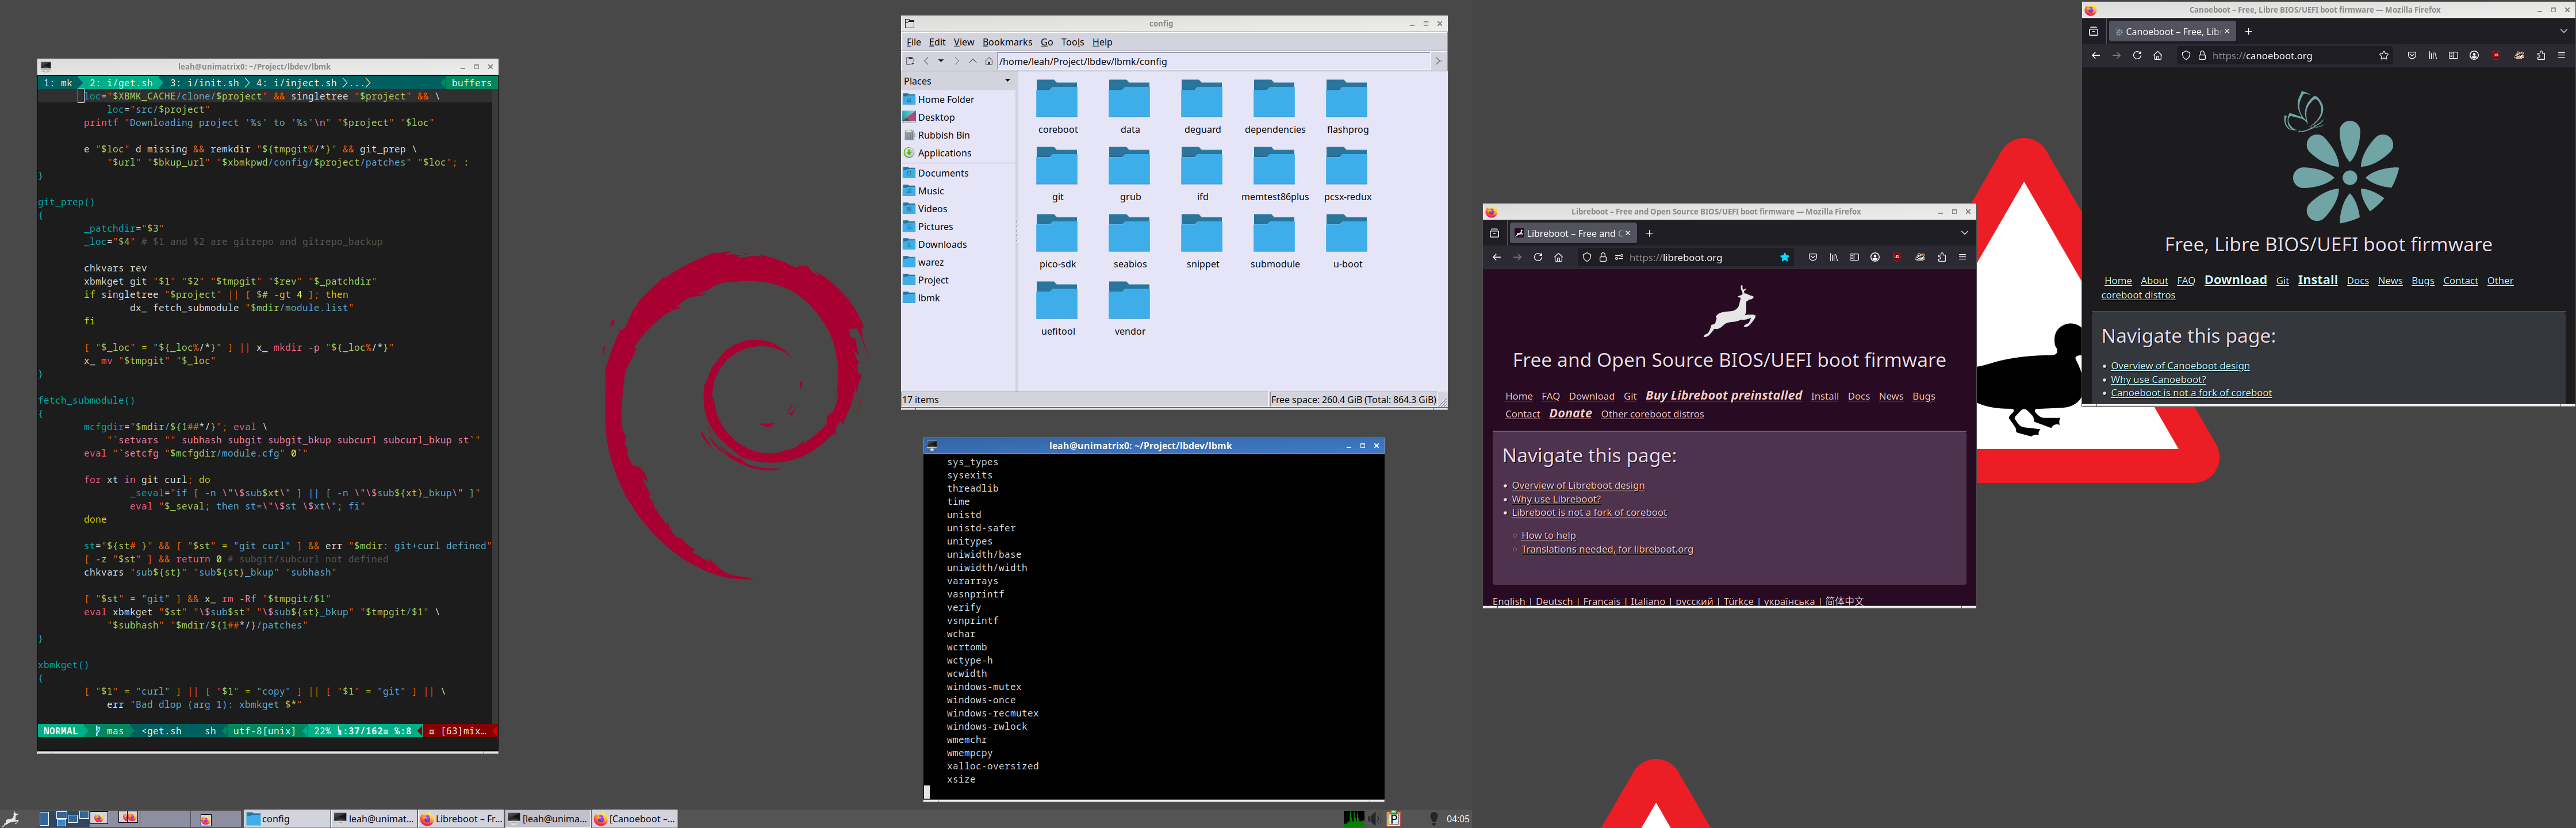The image size is (2576, 828).
Task: Go back in the Canoeboot Firefox window
Action: pos(2096,55)
